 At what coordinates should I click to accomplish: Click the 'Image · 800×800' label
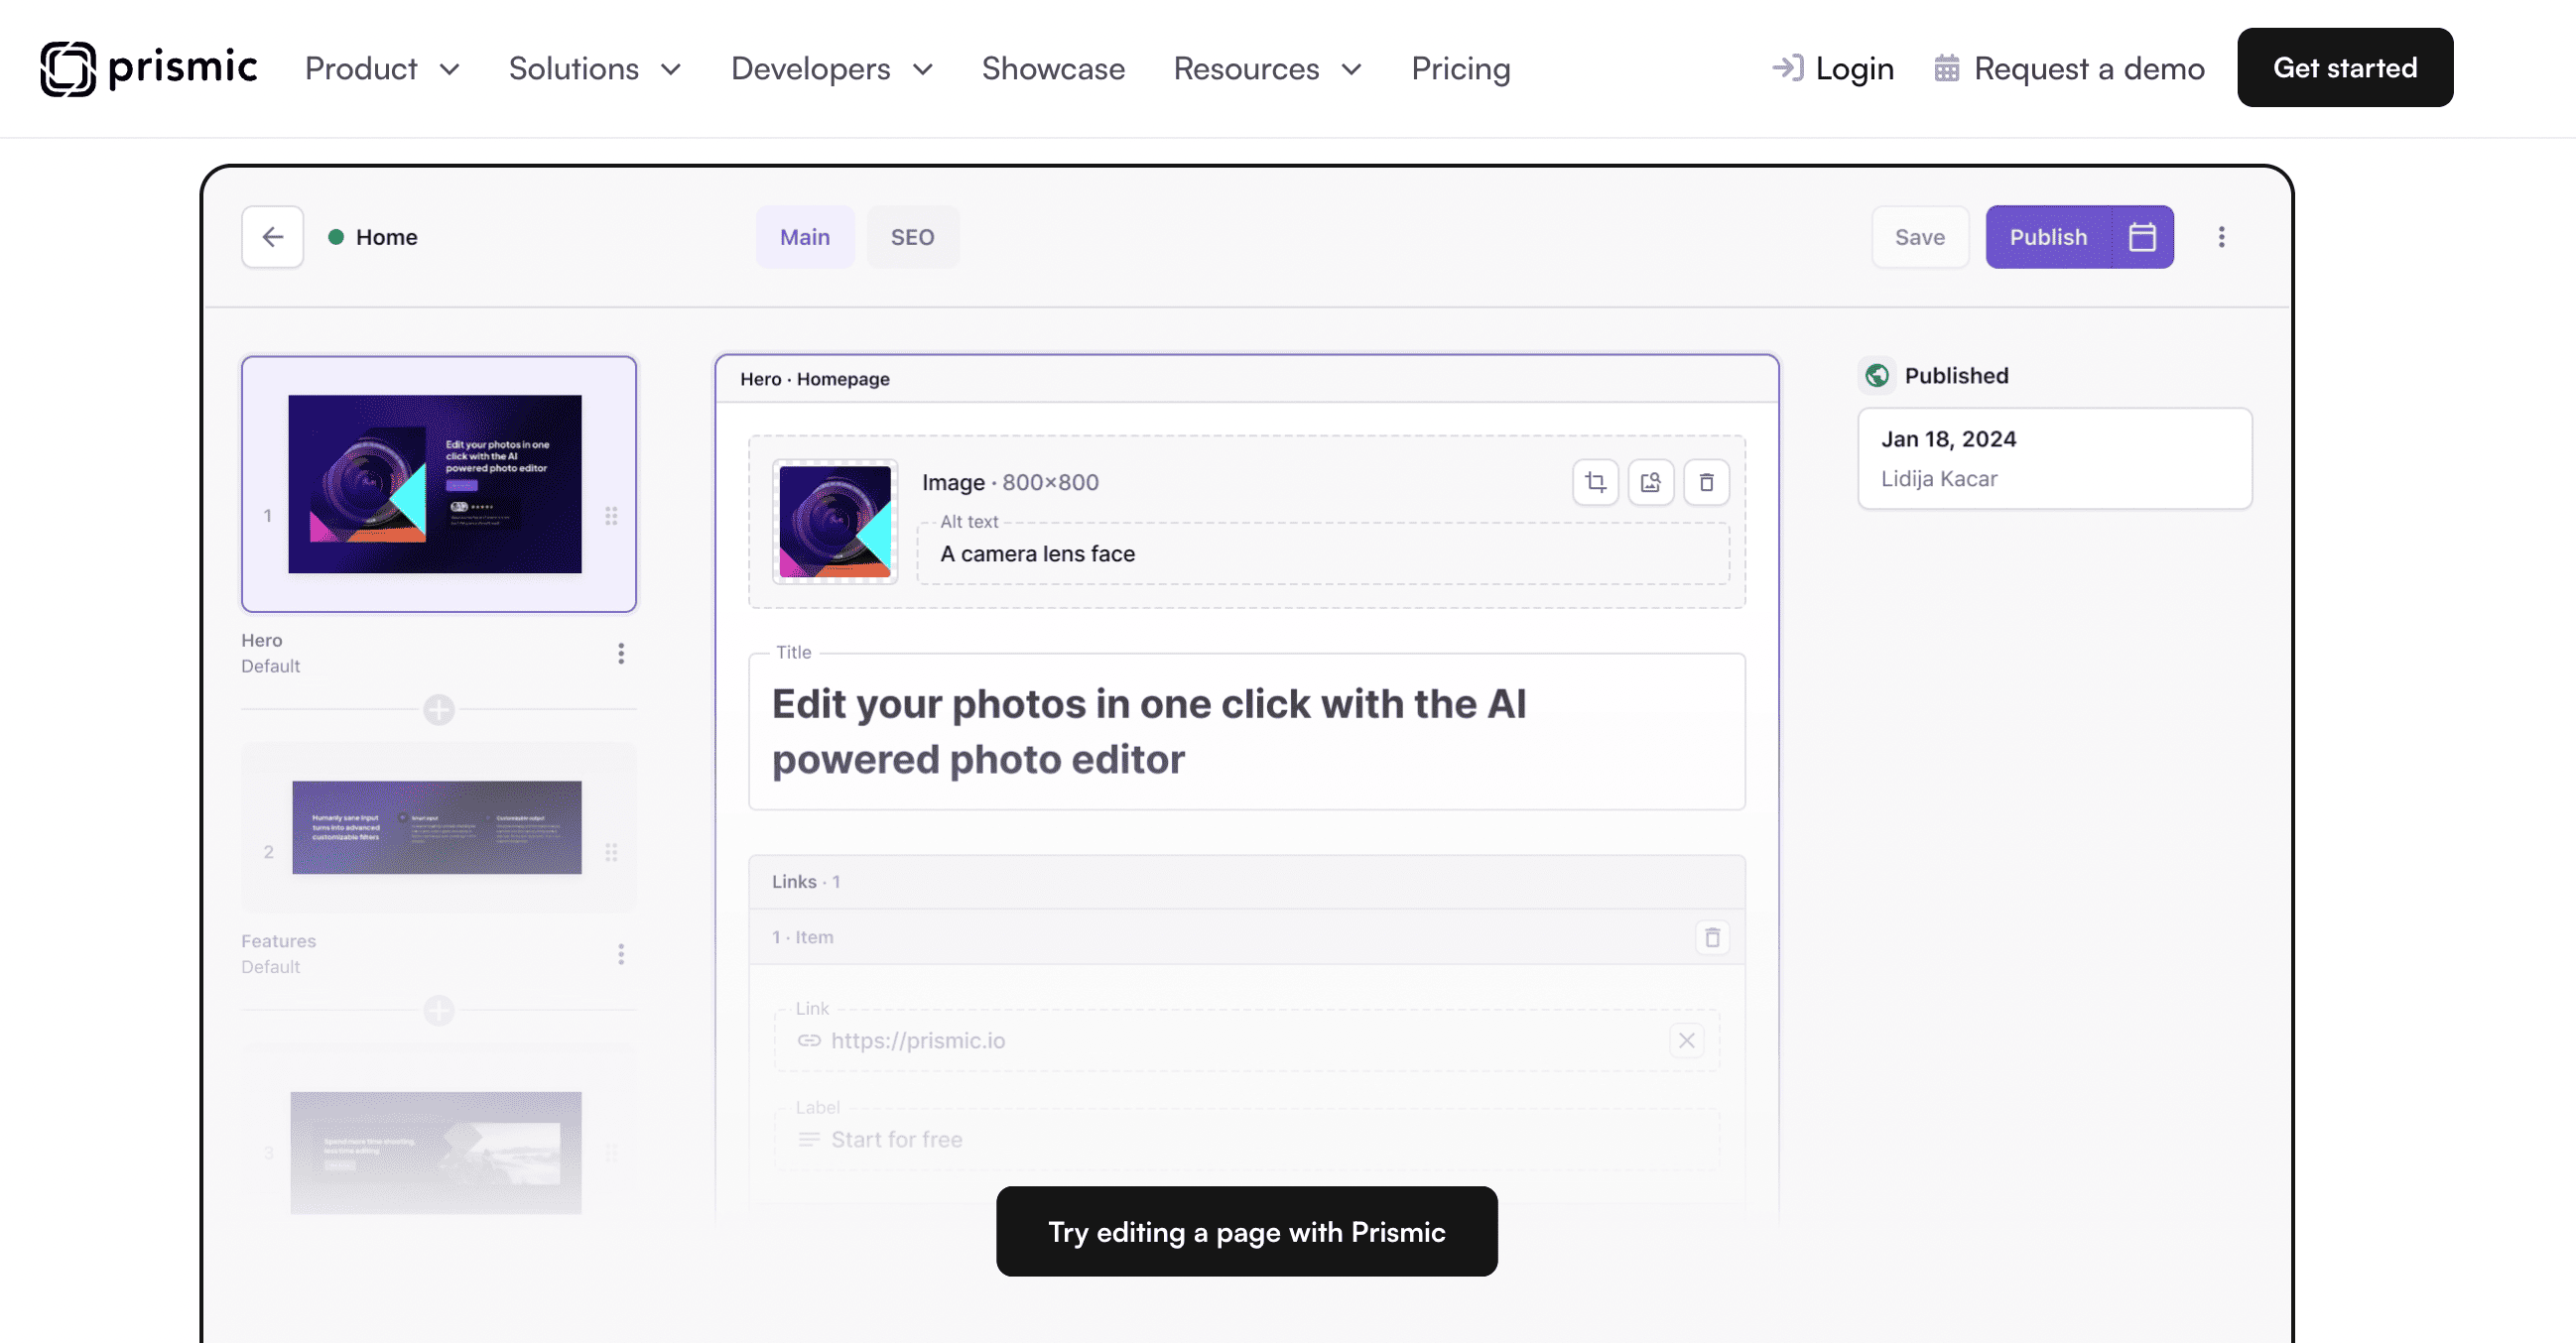1010,483
